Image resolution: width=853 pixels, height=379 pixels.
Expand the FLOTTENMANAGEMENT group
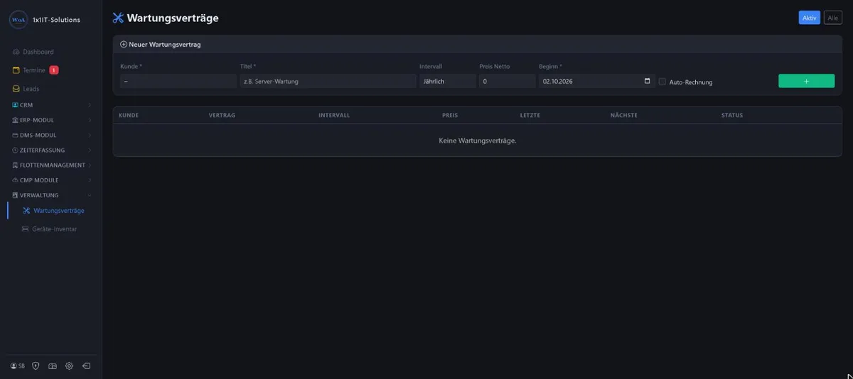[51, 165]
